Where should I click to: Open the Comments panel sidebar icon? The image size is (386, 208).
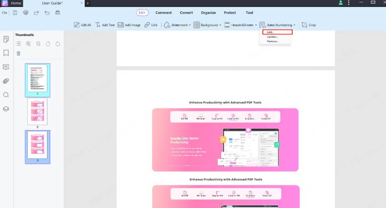click(x=6, y=67)
